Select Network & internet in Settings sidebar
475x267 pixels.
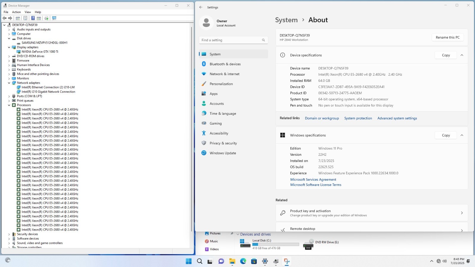(233, 74)
